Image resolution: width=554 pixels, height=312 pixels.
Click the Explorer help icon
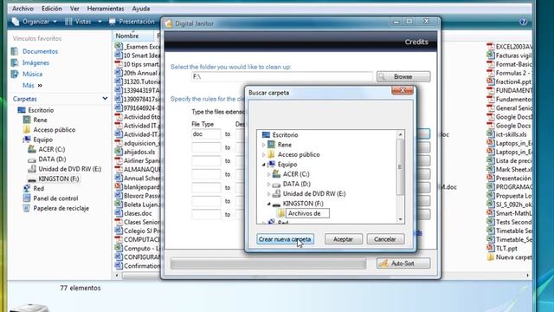(x=523, y=22)
